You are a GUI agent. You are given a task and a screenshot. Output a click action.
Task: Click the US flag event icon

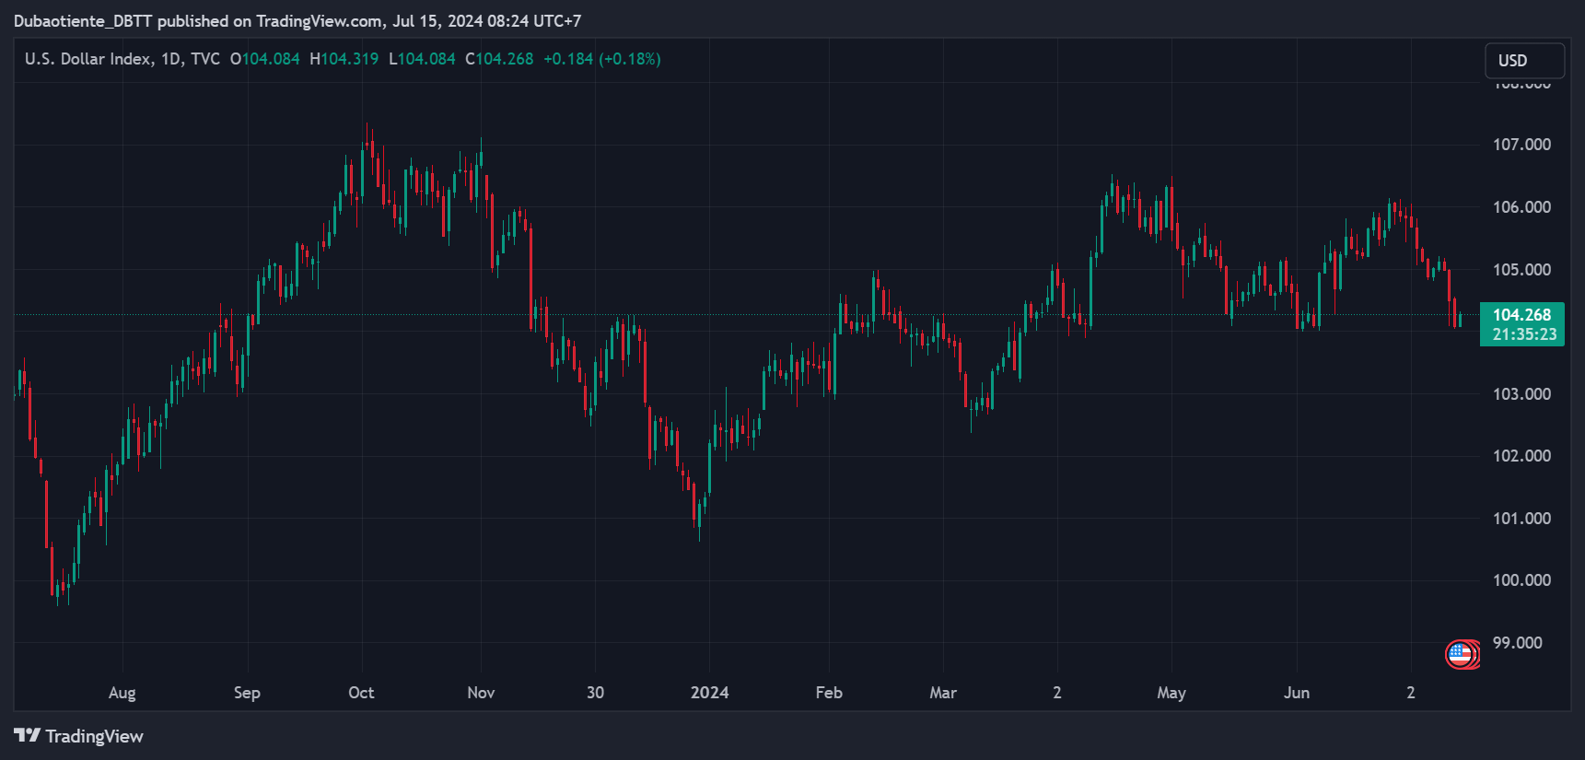point(1461,655)
